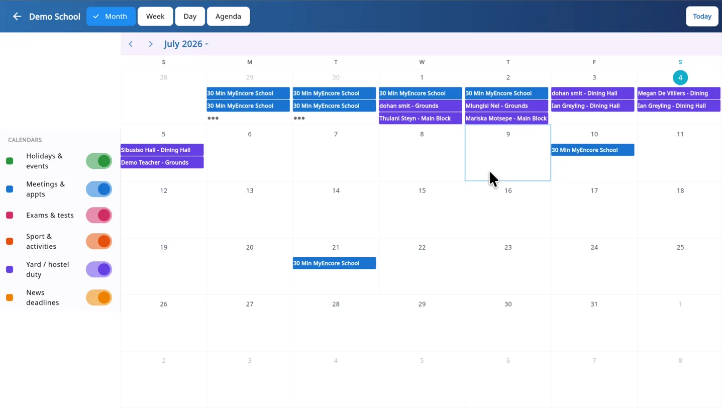
Task: Click red-orange Sport & activities color dot
Action: point(10,242)
